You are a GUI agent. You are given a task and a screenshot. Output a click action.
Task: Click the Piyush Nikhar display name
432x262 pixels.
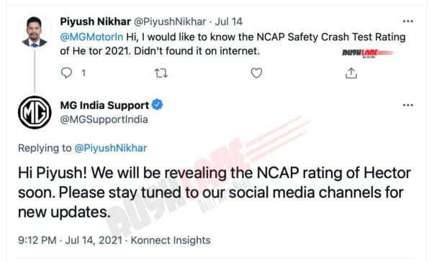[95, 22]
